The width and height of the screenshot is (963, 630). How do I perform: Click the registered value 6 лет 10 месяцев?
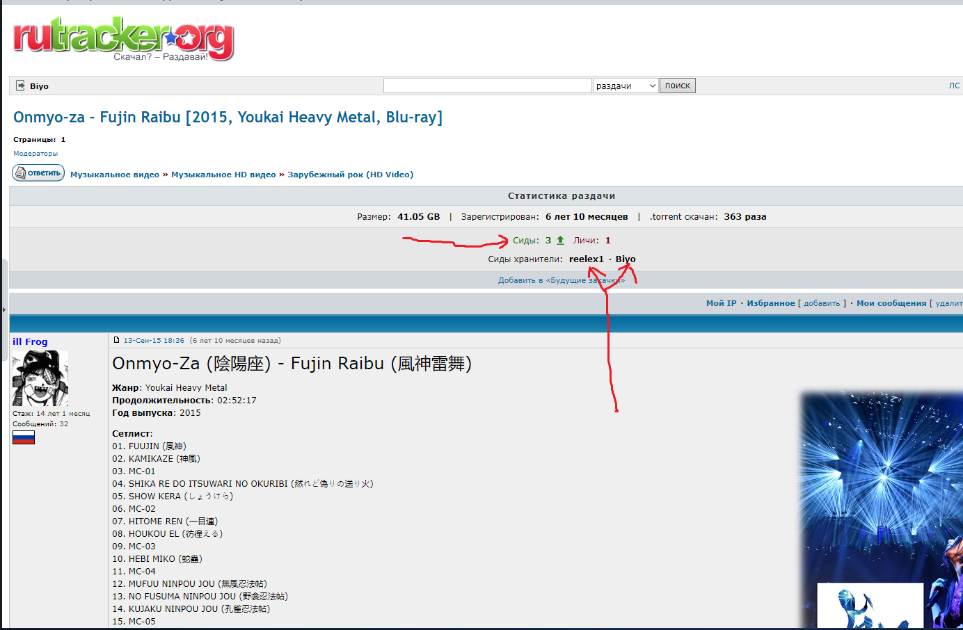coord(587,217)
